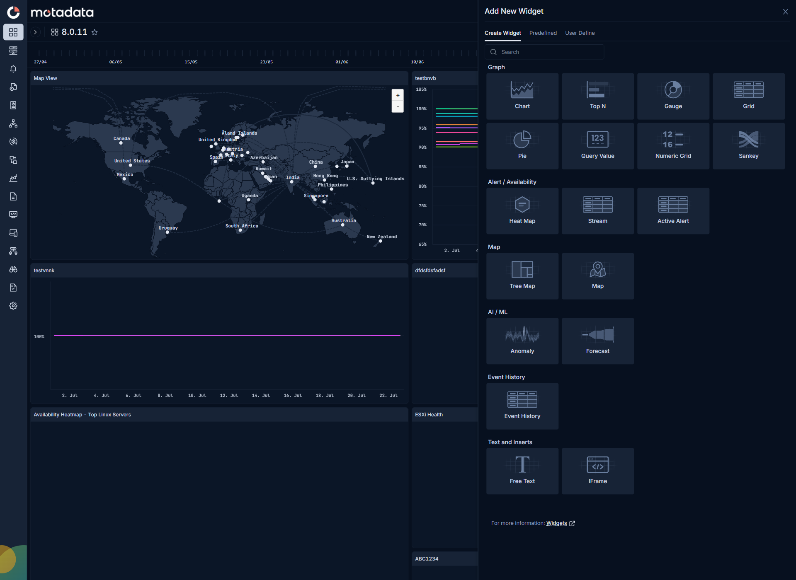
Task: Choose the Stream widget
Action: pyautogui.click(x=597, y=211)
